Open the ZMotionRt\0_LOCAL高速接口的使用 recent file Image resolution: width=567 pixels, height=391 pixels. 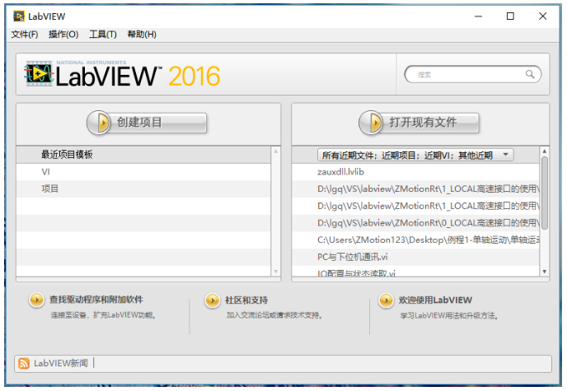tap(415, 223)
